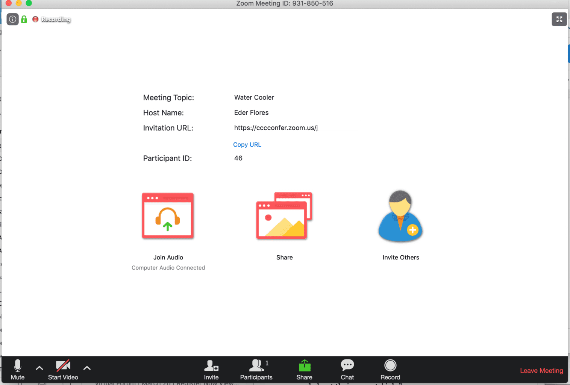Open the Chat panel
The height and width of the screenshot is (385, 570).
click(347, 370)
